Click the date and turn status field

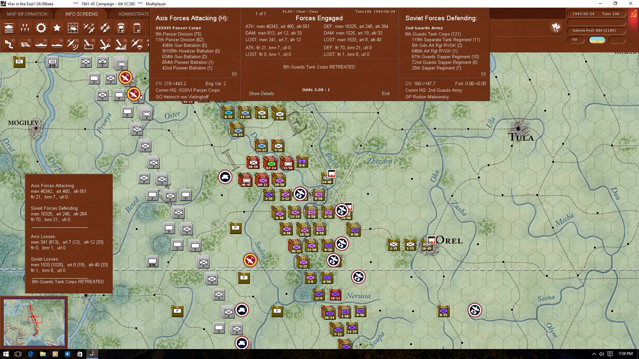[x=596, y=14]
